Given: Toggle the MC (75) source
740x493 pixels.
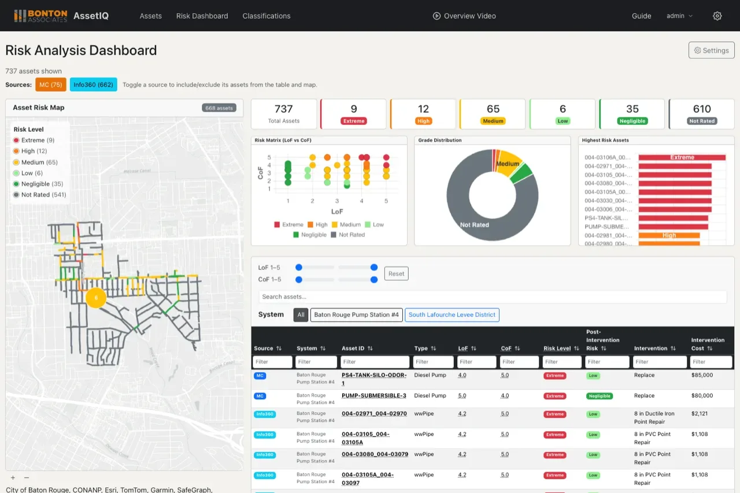Looking at the screenshot, I should pyautogui.click(x=51, y=85).
